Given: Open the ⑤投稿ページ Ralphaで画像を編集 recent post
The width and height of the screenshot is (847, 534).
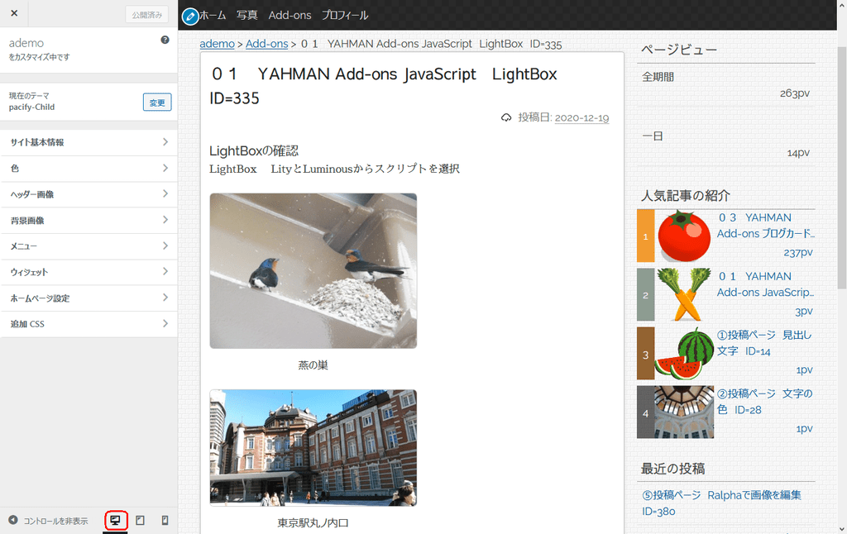Looking at the screenshot, I should tap(721, 503).
